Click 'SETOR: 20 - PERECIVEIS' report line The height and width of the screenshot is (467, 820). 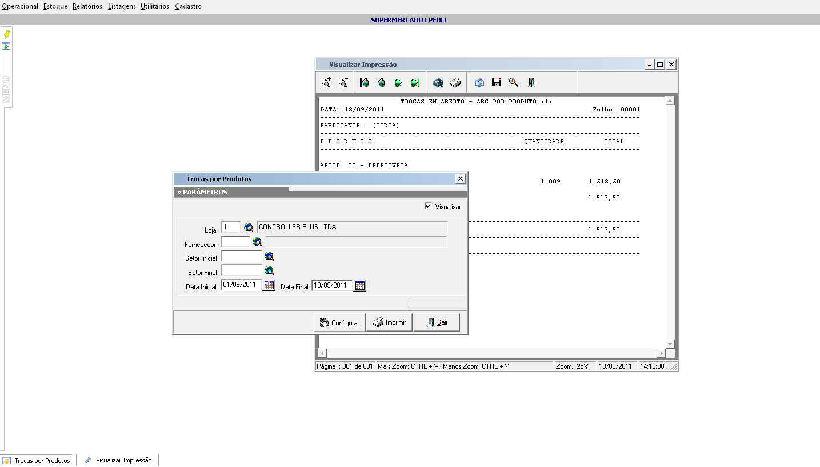364,166
